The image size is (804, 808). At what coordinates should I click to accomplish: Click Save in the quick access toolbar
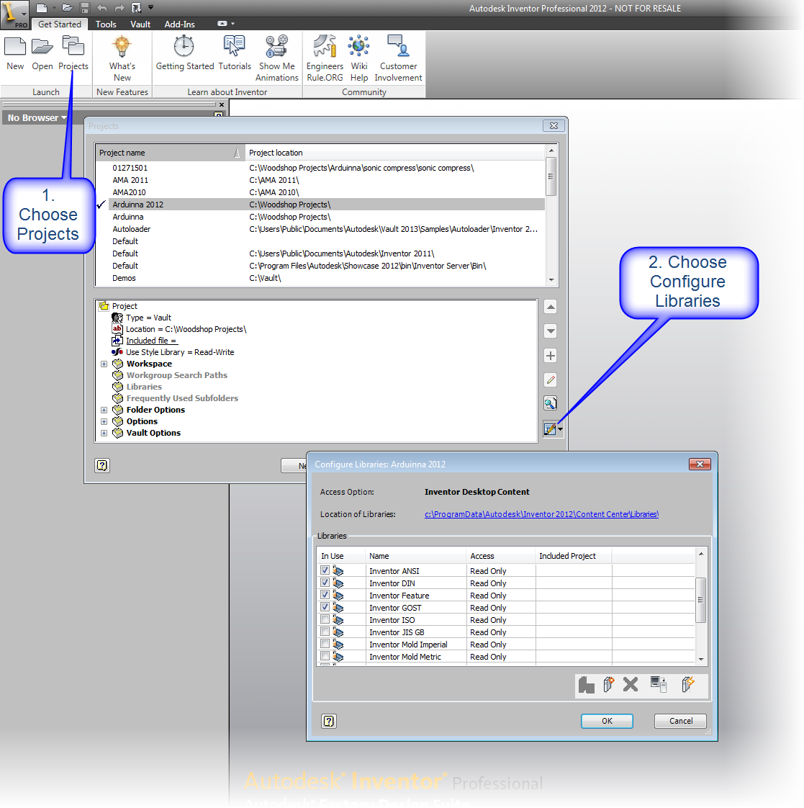pyautogui.click(x=84, y=8)
